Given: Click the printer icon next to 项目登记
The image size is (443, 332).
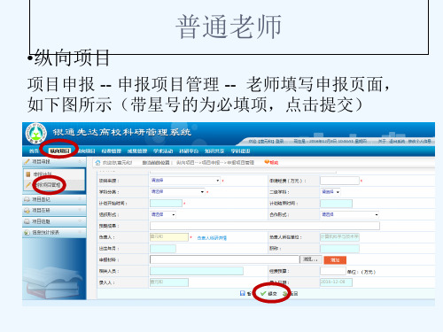Looking at the screenshot, I should point(27,199).
